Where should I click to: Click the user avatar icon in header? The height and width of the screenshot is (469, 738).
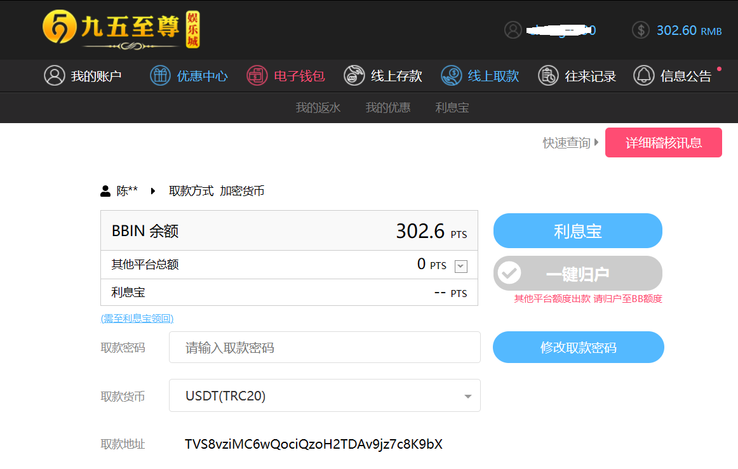click(x=513, y=30)
